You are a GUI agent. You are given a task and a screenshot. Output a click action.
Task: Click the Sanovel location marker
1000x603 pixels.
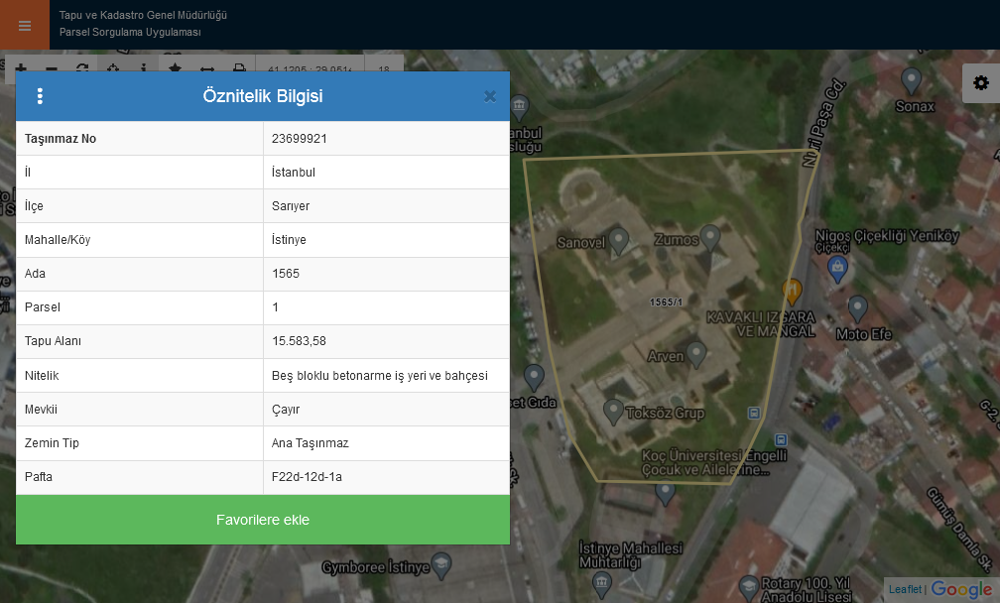[x=619, y=239]
